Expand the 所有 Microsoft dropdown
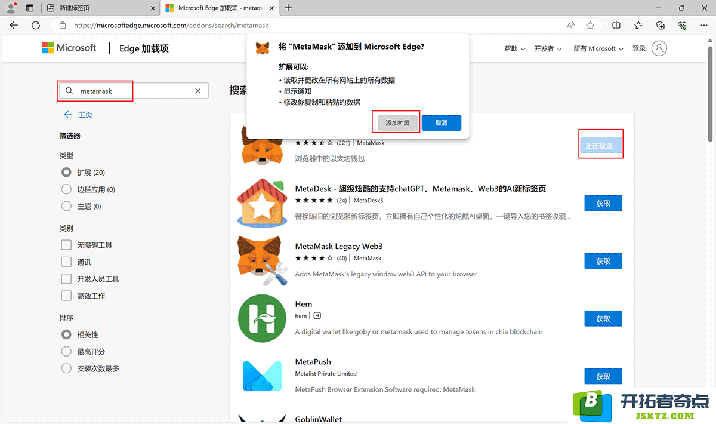 pyautogui.click(x=598, y=48)
